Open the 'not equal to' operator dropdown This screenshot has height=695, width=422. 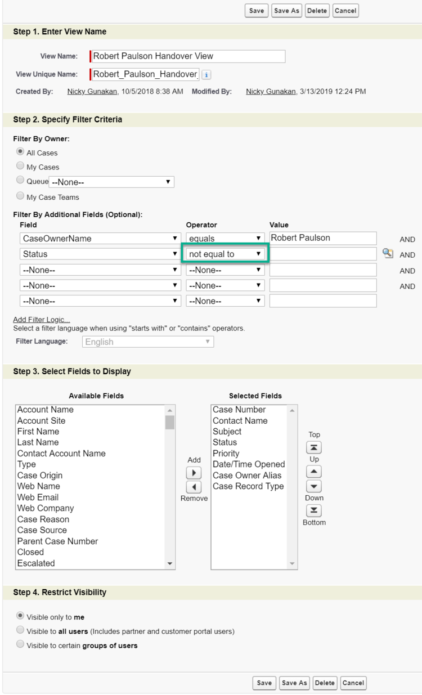(225, 254)
